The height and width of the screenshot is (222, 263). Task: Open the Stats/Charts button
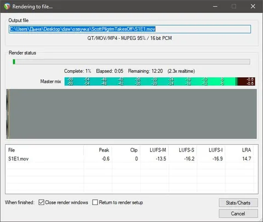(238, 203)
